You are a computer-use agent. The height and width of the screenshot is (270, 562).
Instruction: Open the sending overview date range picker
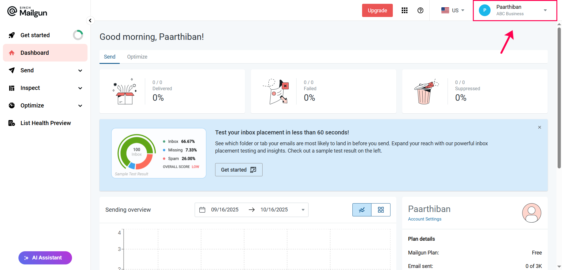tap(251, 210)
